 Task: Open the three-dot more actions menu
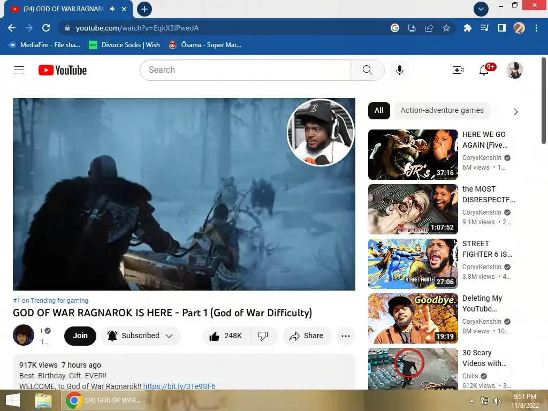(346, 336)
